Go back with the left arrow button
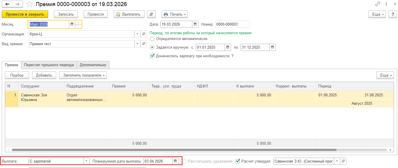 (7, 4)
